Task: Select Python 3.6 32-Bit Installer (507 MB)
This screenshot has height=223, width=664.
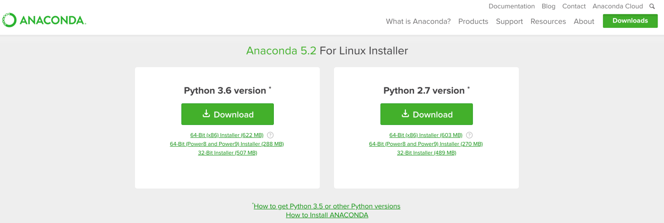Action: pyautogui.click(x=227, y=153)
